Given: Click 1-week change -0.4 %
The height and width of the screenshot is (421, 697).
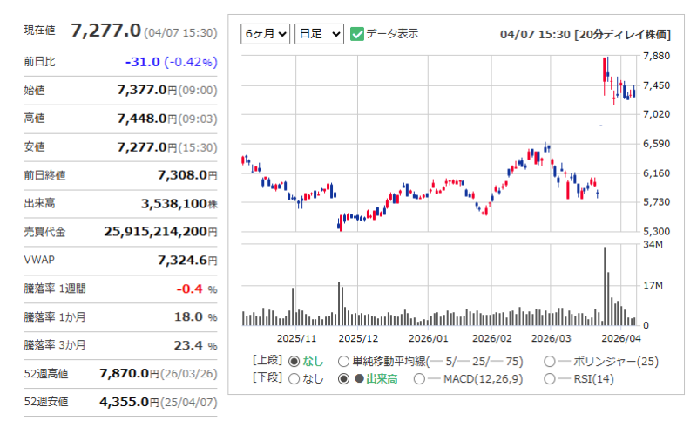Looking at the screenshot, I should pyautogui.click(x=197, y=289).
